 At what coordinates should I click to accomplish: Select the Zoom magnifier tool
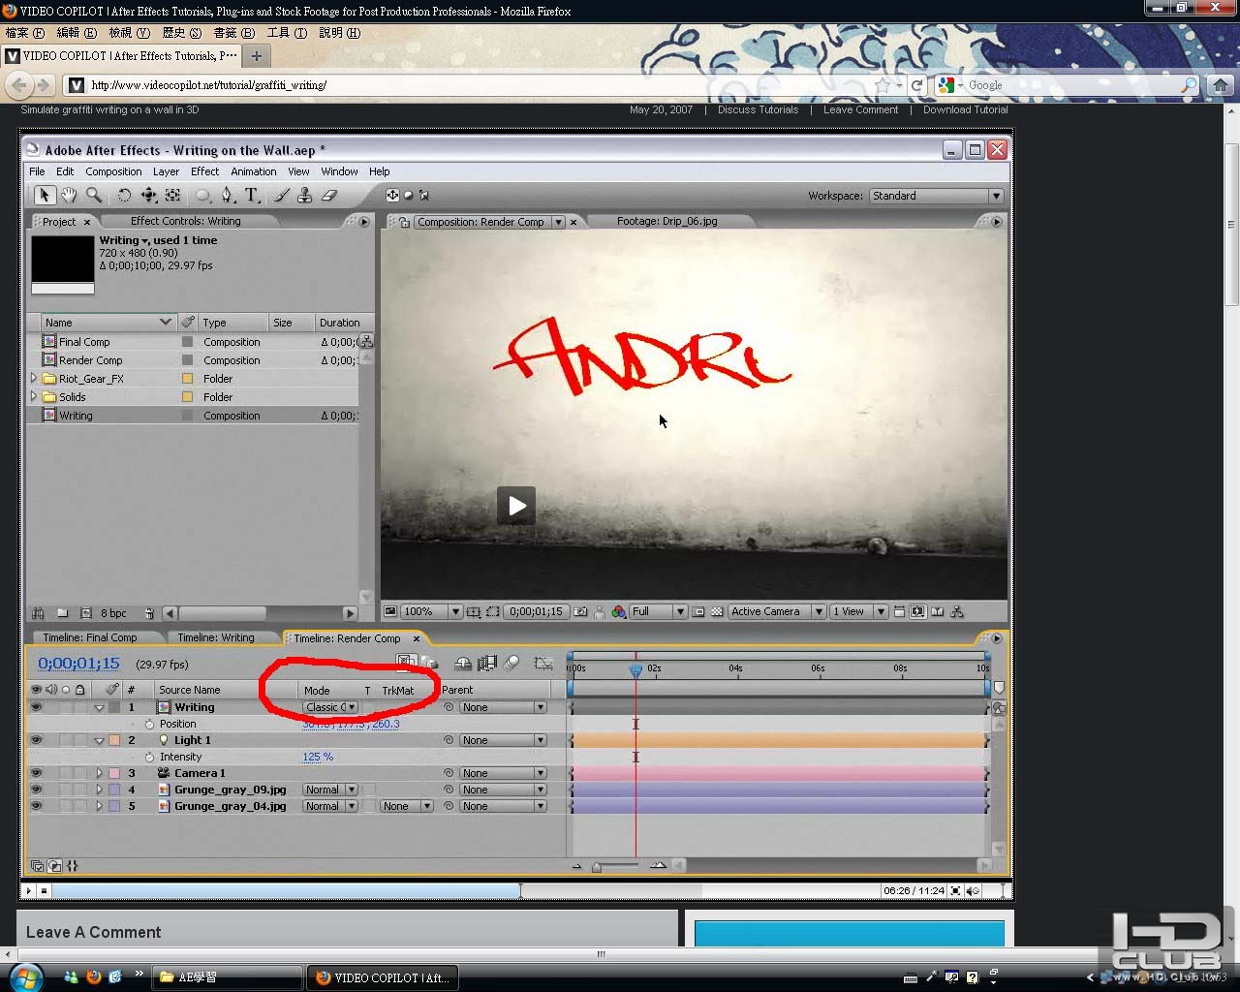(94, 195)
